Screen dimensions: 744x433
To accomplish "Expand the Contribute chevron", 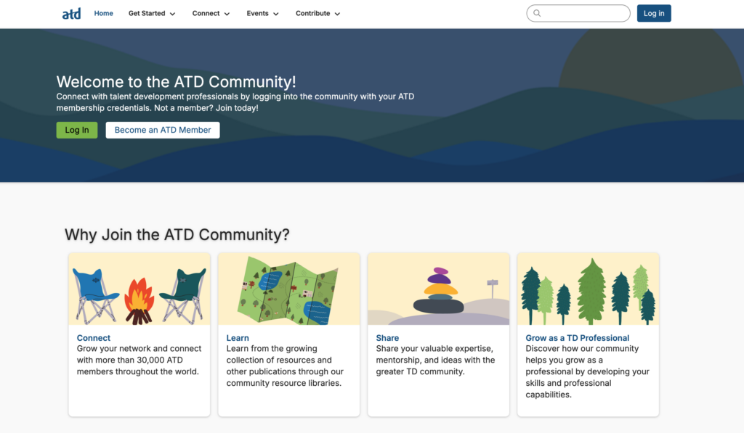I will click(337, 14).
